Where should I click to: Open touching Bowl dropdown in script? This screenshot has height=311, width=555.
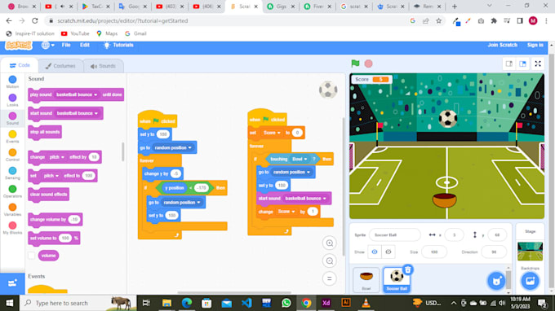click(x=300, y=159)
